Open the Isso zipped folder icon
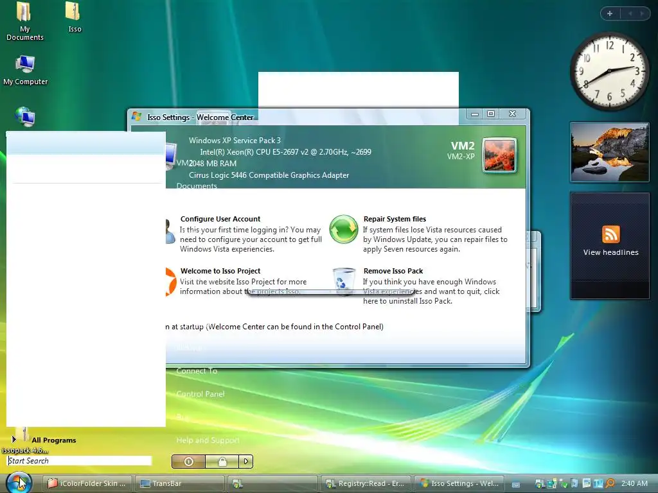Screen dimensions: 658x493 pos(75,17)
